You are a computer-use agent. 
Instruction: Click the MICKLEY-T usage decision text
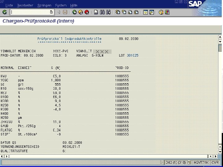[71, 147]
